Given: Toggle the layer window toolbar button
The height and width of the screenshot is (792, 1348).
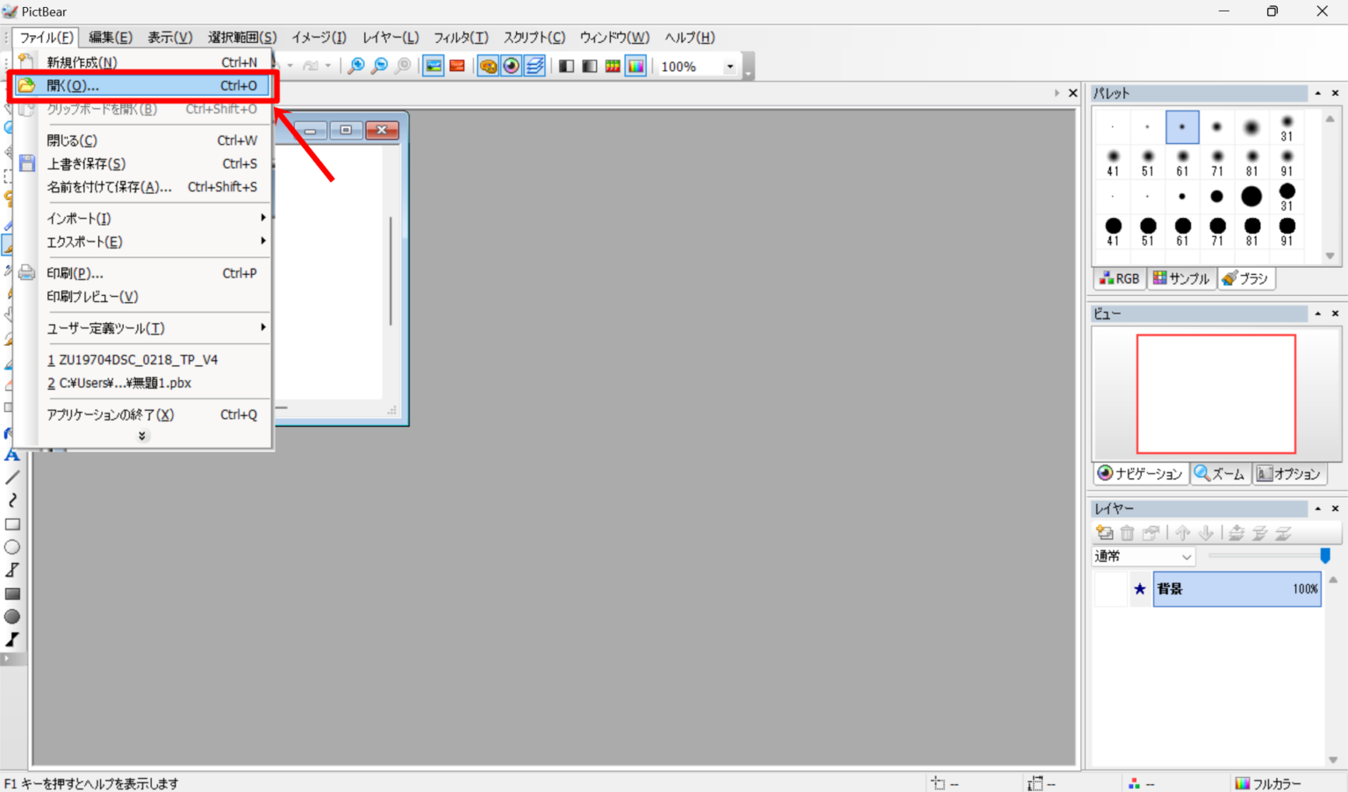Looking at the screenshot, I should pos(534,66).
